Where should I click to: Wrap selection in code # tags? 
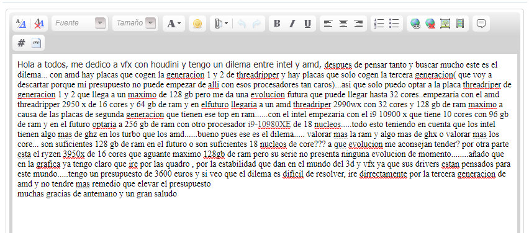(21, 43)
